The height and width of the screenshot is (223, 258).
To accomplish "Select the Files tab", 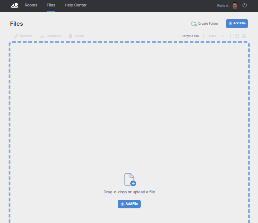I will point(51,5).
